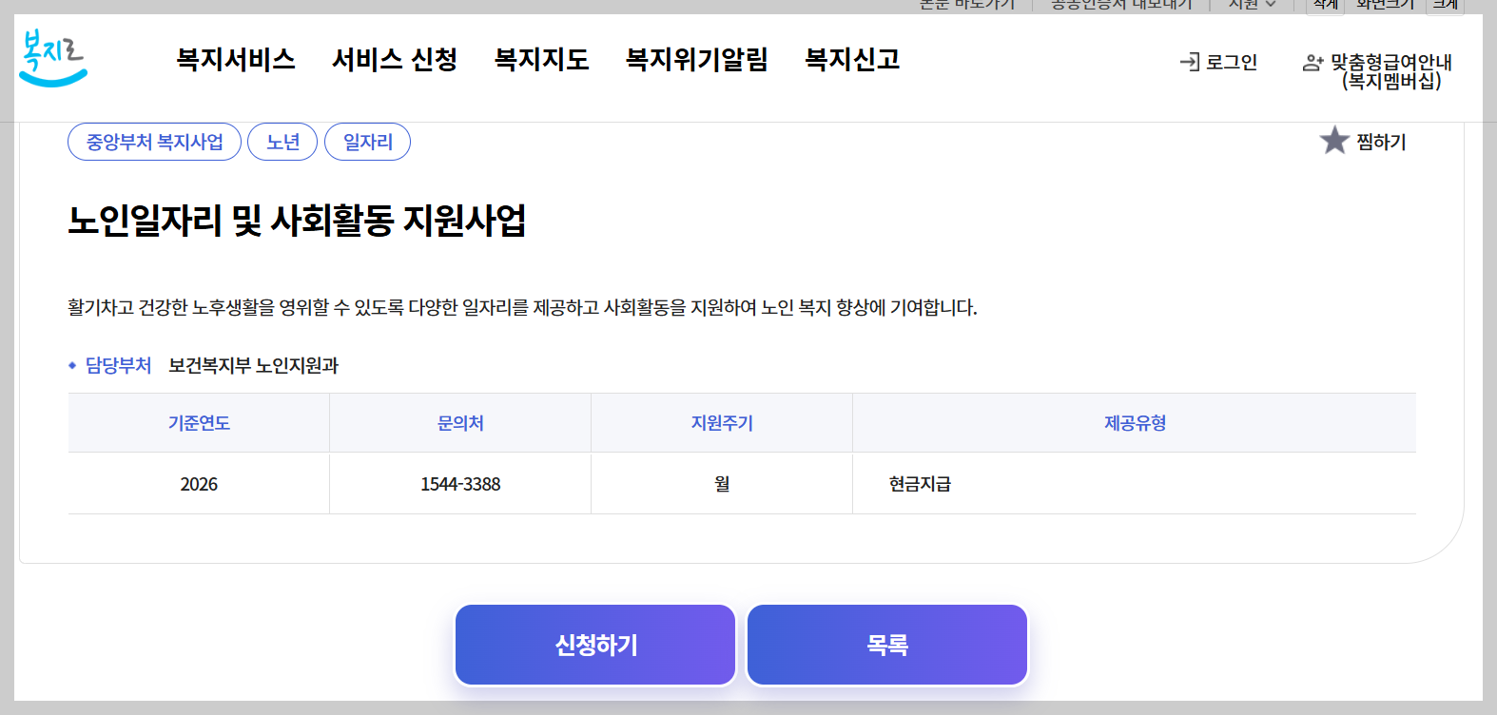The width and height of the screenshot is (1497, 715).
Task: Click the description starting with 활기차고 건강한
Action: coord(523,307)
